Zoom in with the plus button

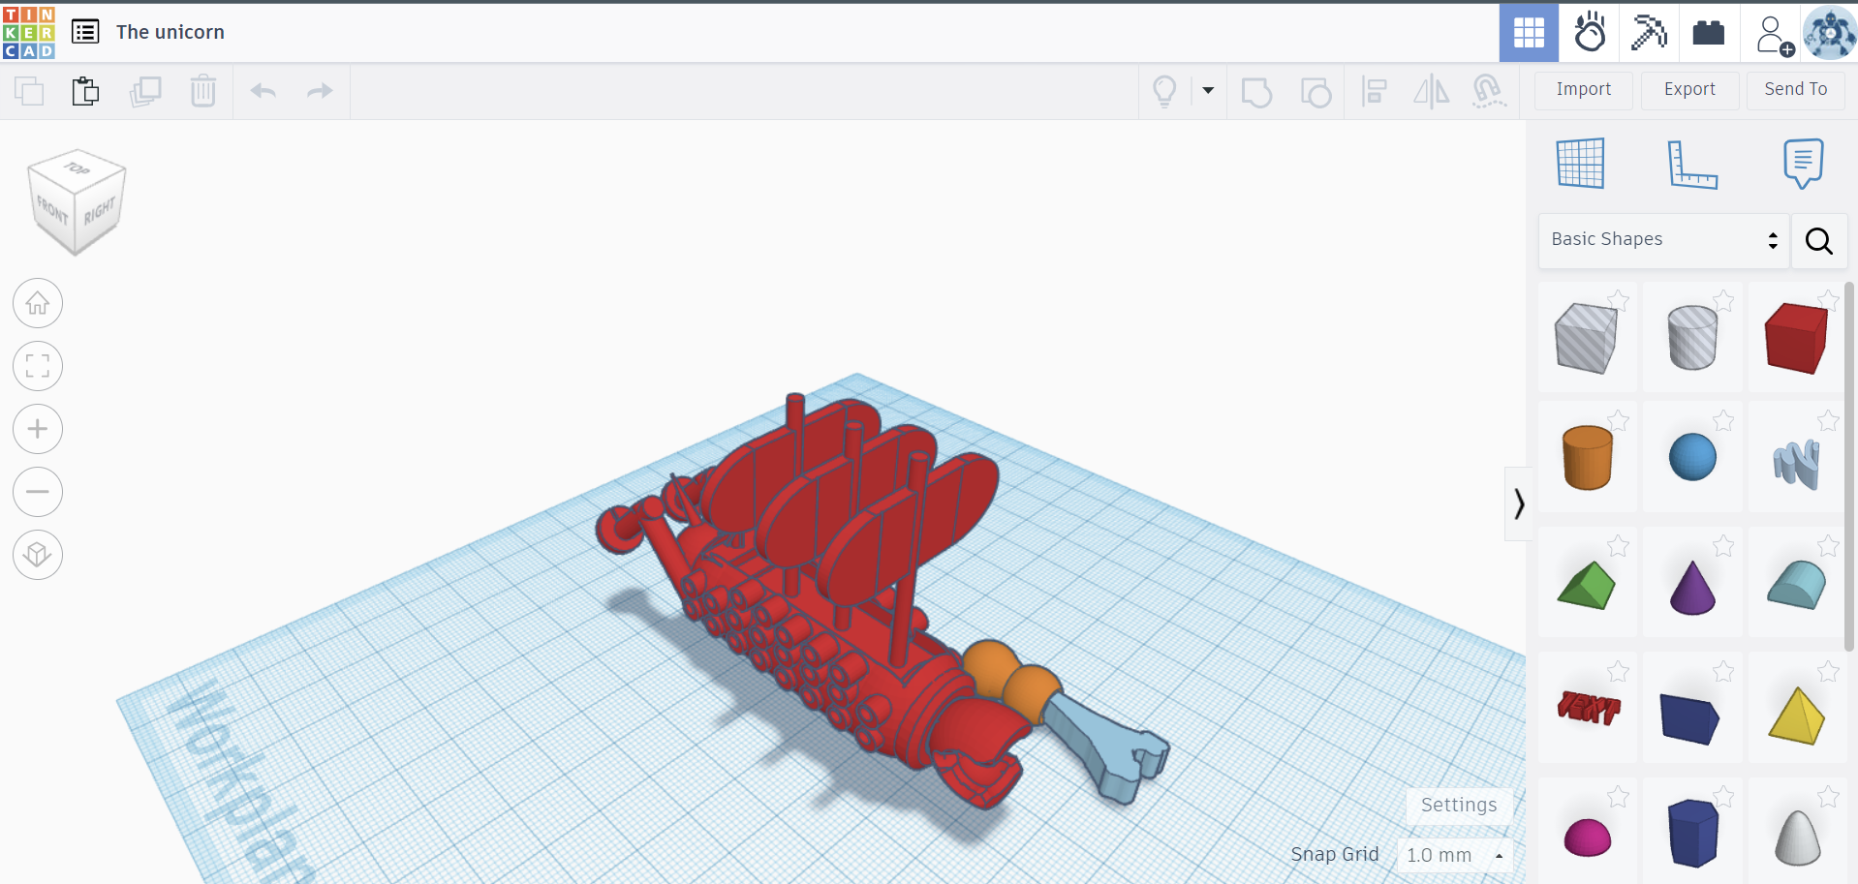[38, 429]
